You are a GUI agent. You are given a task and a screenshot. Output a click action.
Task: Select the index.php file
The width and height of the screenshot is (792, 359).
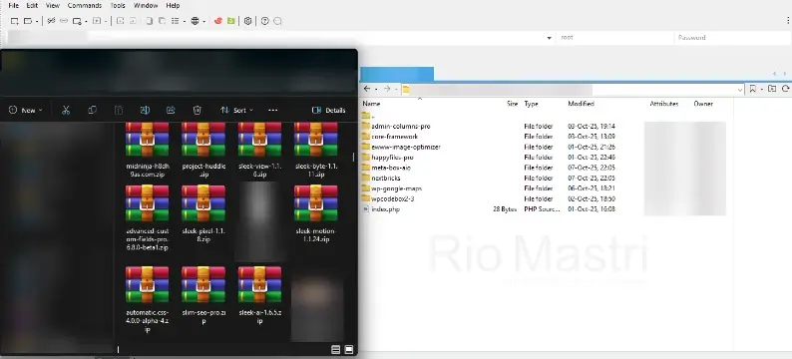381,209
